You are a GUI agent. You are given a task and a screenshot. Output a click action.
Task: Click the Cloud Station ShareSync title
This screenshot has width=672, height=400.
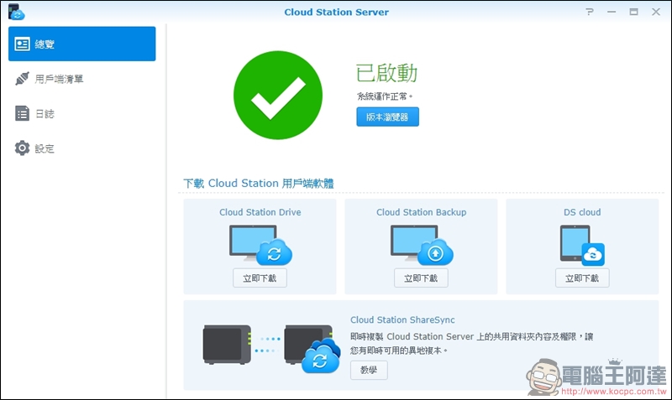coord(402,319)
